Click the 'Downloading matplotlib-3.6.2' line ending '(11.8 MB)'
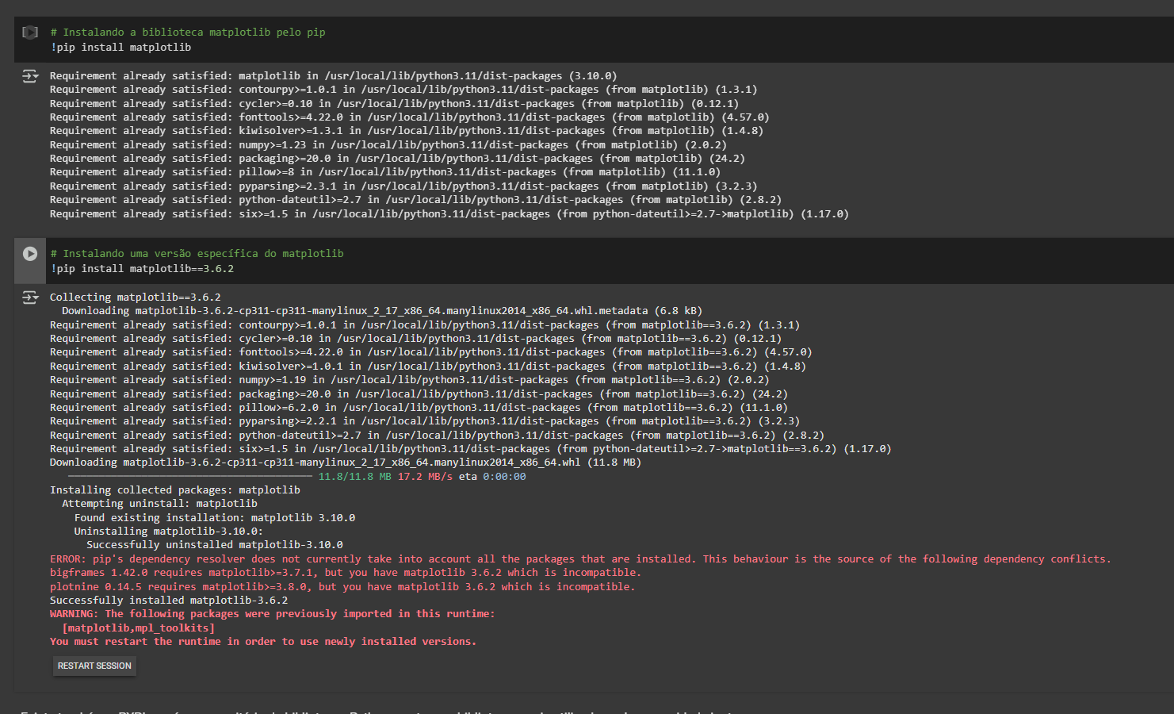 click(x=346, y=463)
